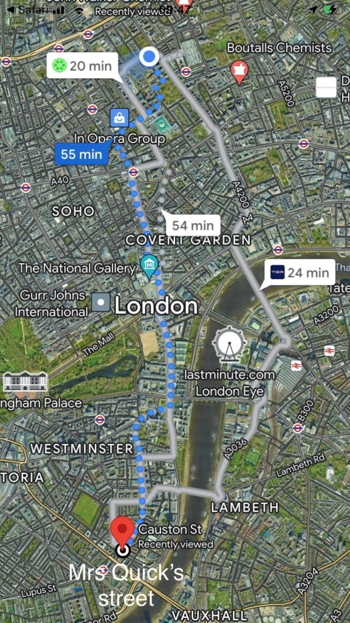This screenshot has width=350, height=623.
Task: Choose the 20 min Lime bike route
Action: (x=83, y=66)
